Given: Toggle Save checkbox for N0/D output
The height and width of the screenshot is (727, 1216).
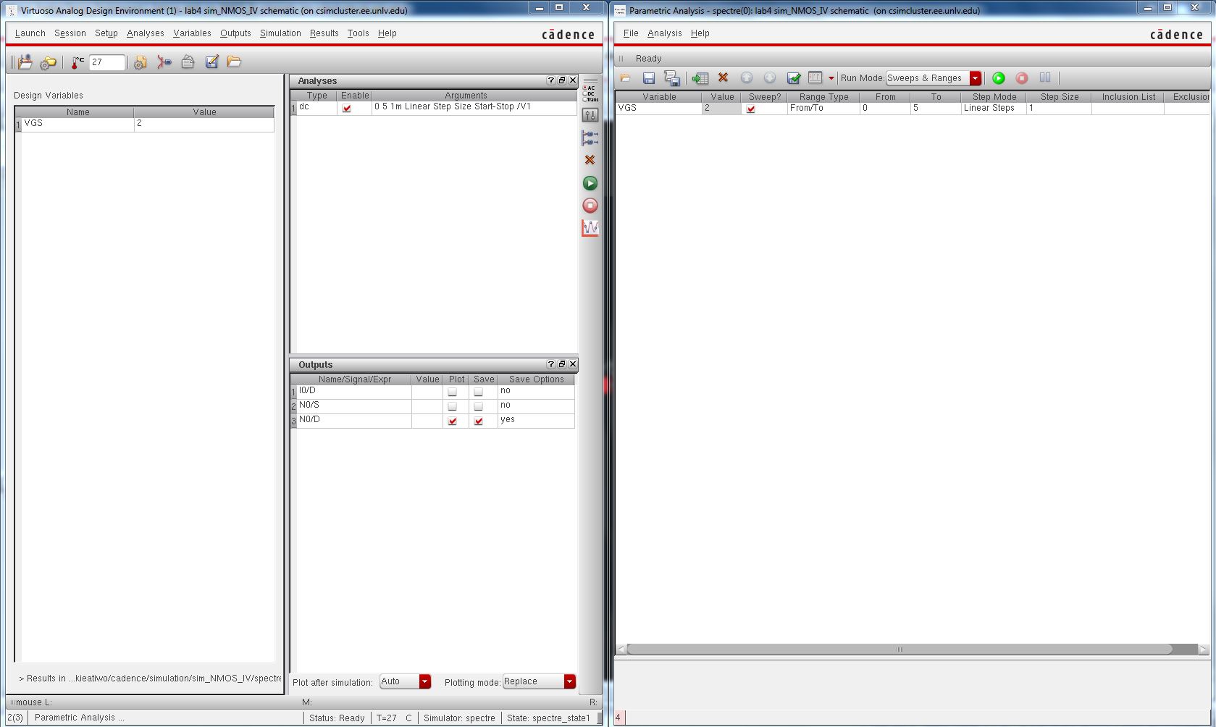Looking at the screenshot, I should [478, 421].
